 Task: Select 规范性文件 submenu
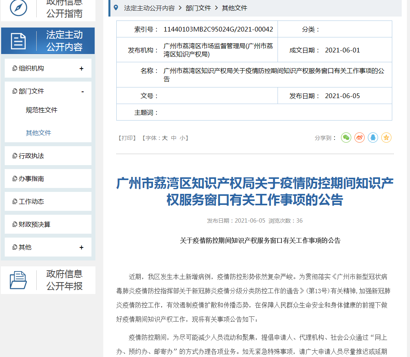[41, 110]
